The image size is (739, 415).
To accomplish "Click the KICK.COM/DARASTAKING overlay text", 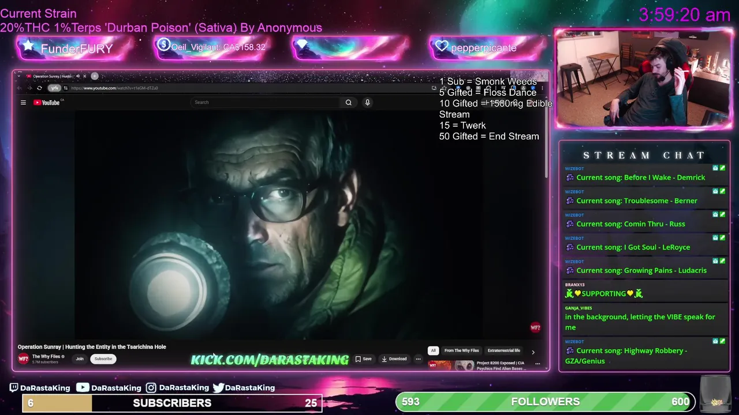I will (270, 360).
